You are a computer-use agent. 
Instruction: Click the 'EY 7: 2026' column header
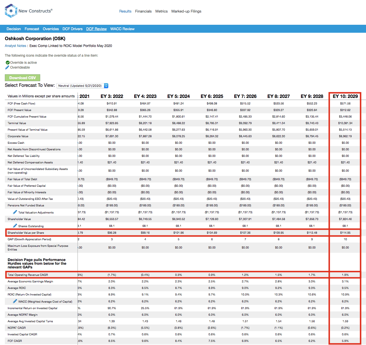(x=245, y=96)
